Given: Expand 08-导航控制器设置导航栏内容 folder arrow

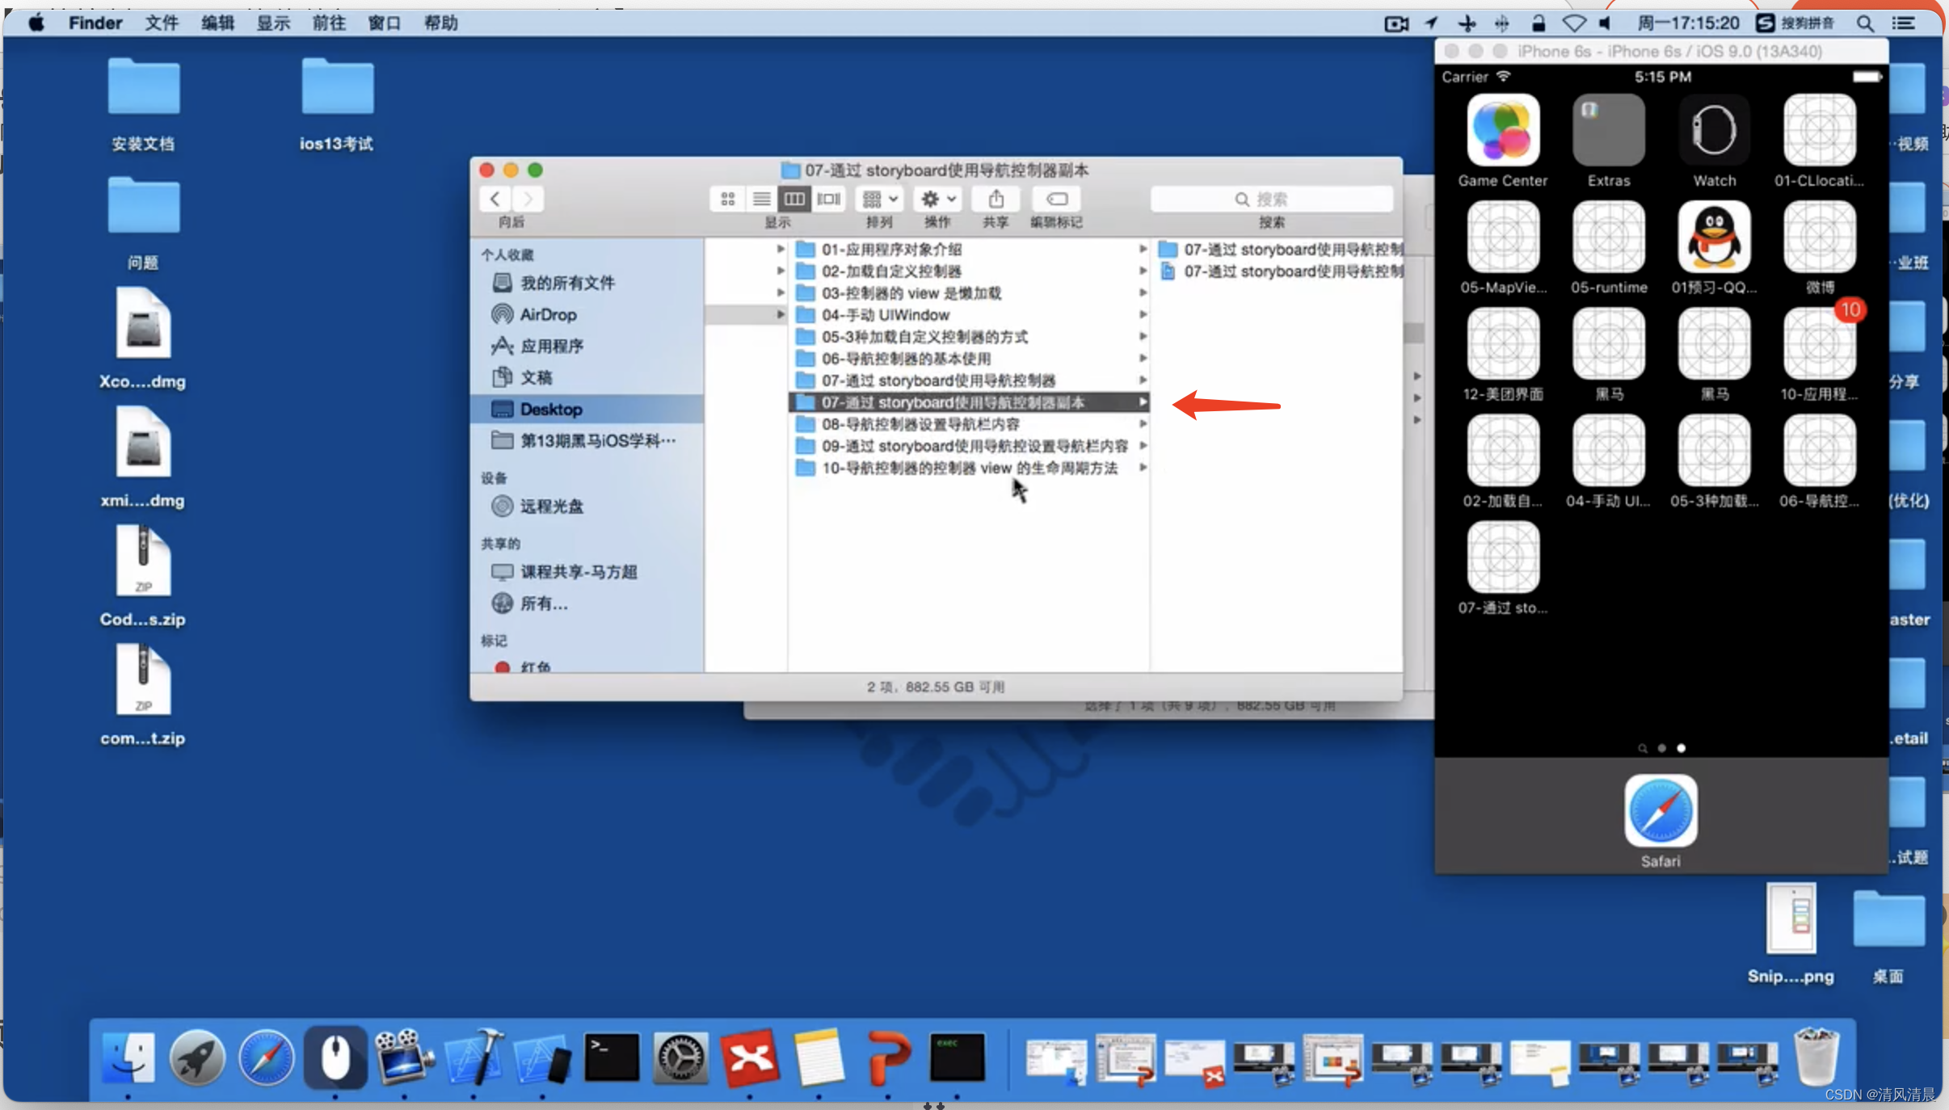Looking at the screenshot, I should [x=1143, y=423].
